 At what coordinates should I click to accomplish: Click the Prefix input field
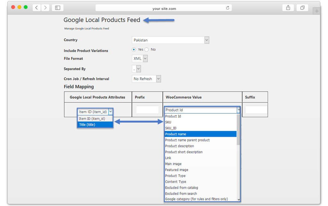[x=147, y=110]
